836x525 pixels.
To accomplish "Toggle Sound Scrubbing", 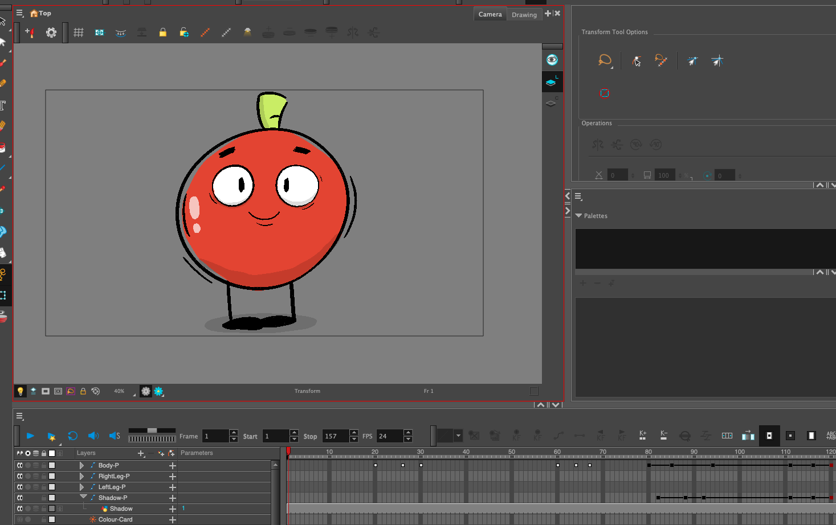I will [115, 436].
